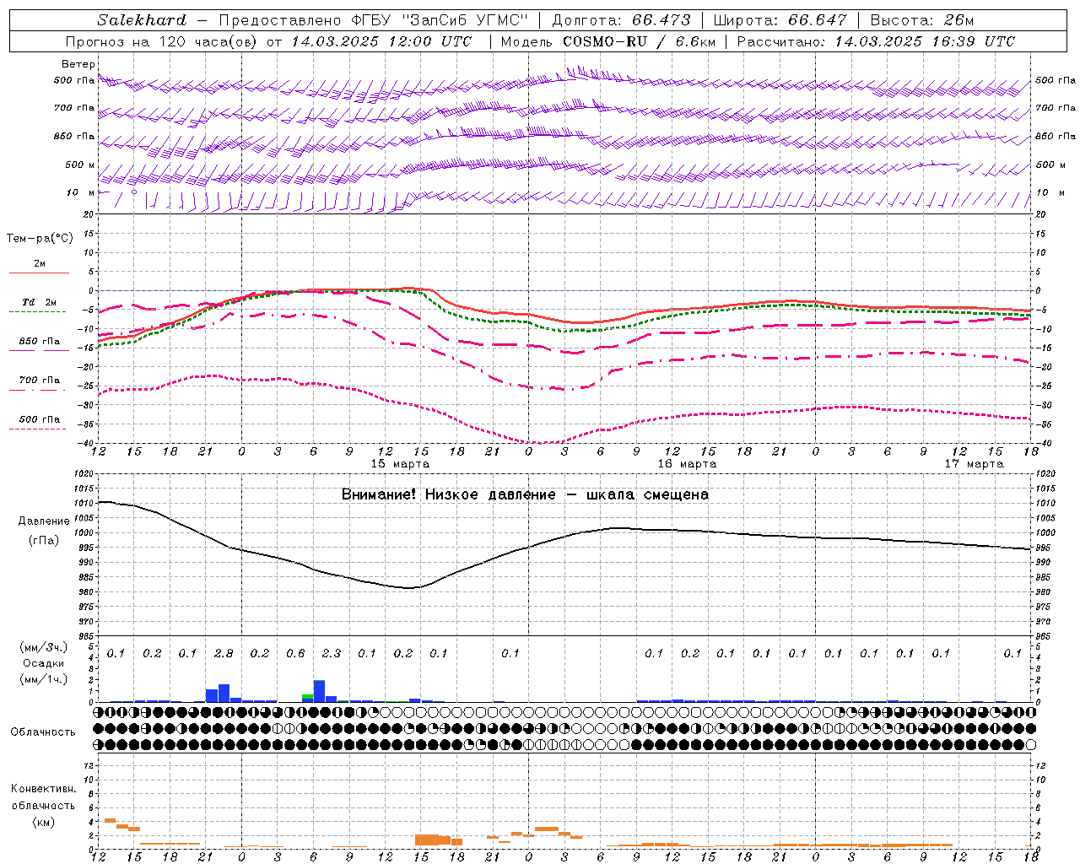The width and height of the screenshot is (1080, 864).
Task: Click the Долгота: 66.473 value
Action: [x=622, y=20]
